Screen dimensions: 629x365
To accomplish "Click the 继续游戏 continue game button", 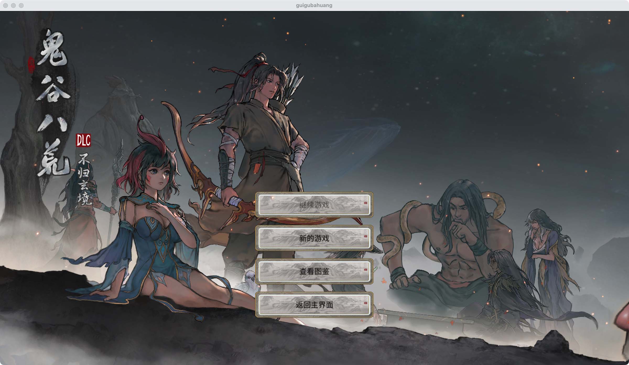I will 314,205.
